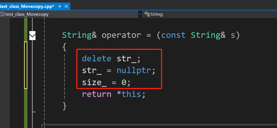
Task: Click the this pointer in return statement
Action: [x=131, y=94]
